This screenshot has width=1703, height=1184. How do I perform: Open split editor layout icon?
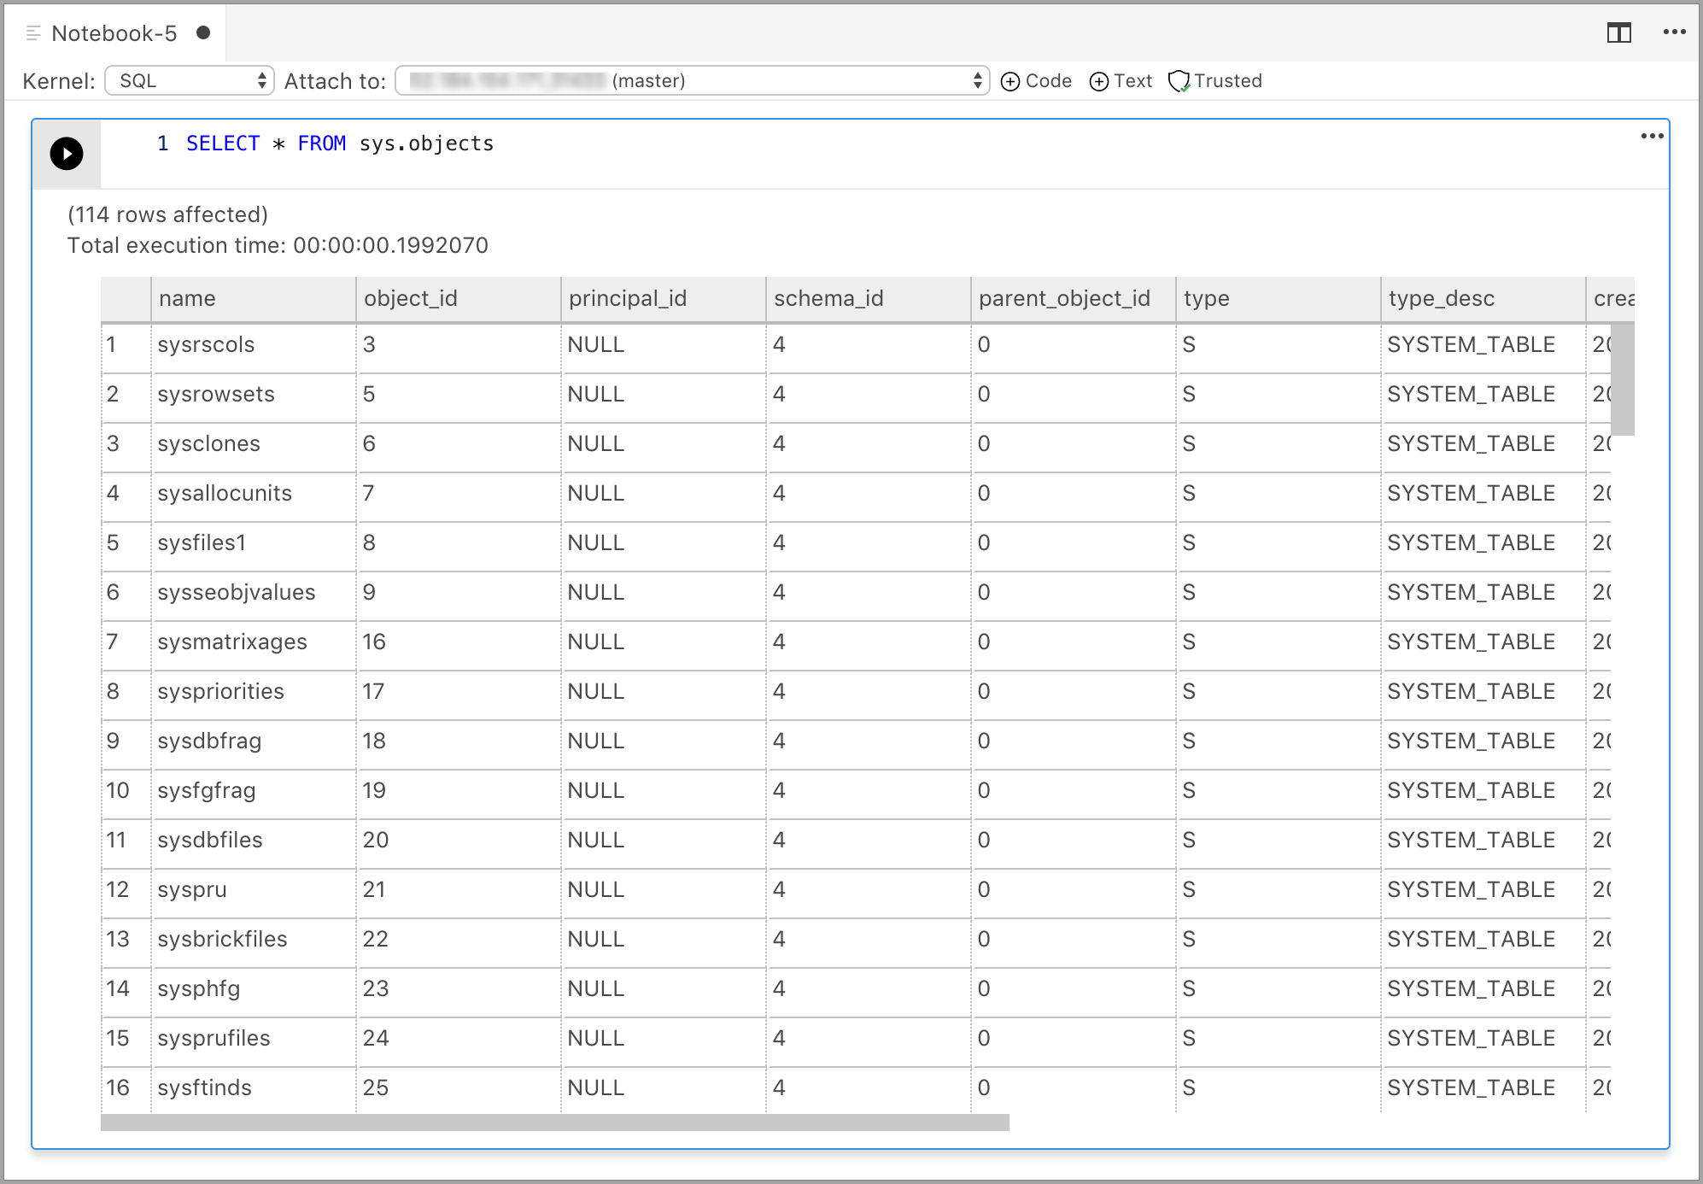click(x=1618, y=33)
